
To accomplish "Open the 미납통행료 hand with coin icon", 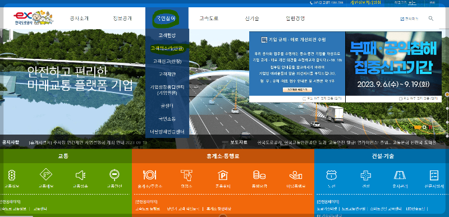I will click(296, 175).
